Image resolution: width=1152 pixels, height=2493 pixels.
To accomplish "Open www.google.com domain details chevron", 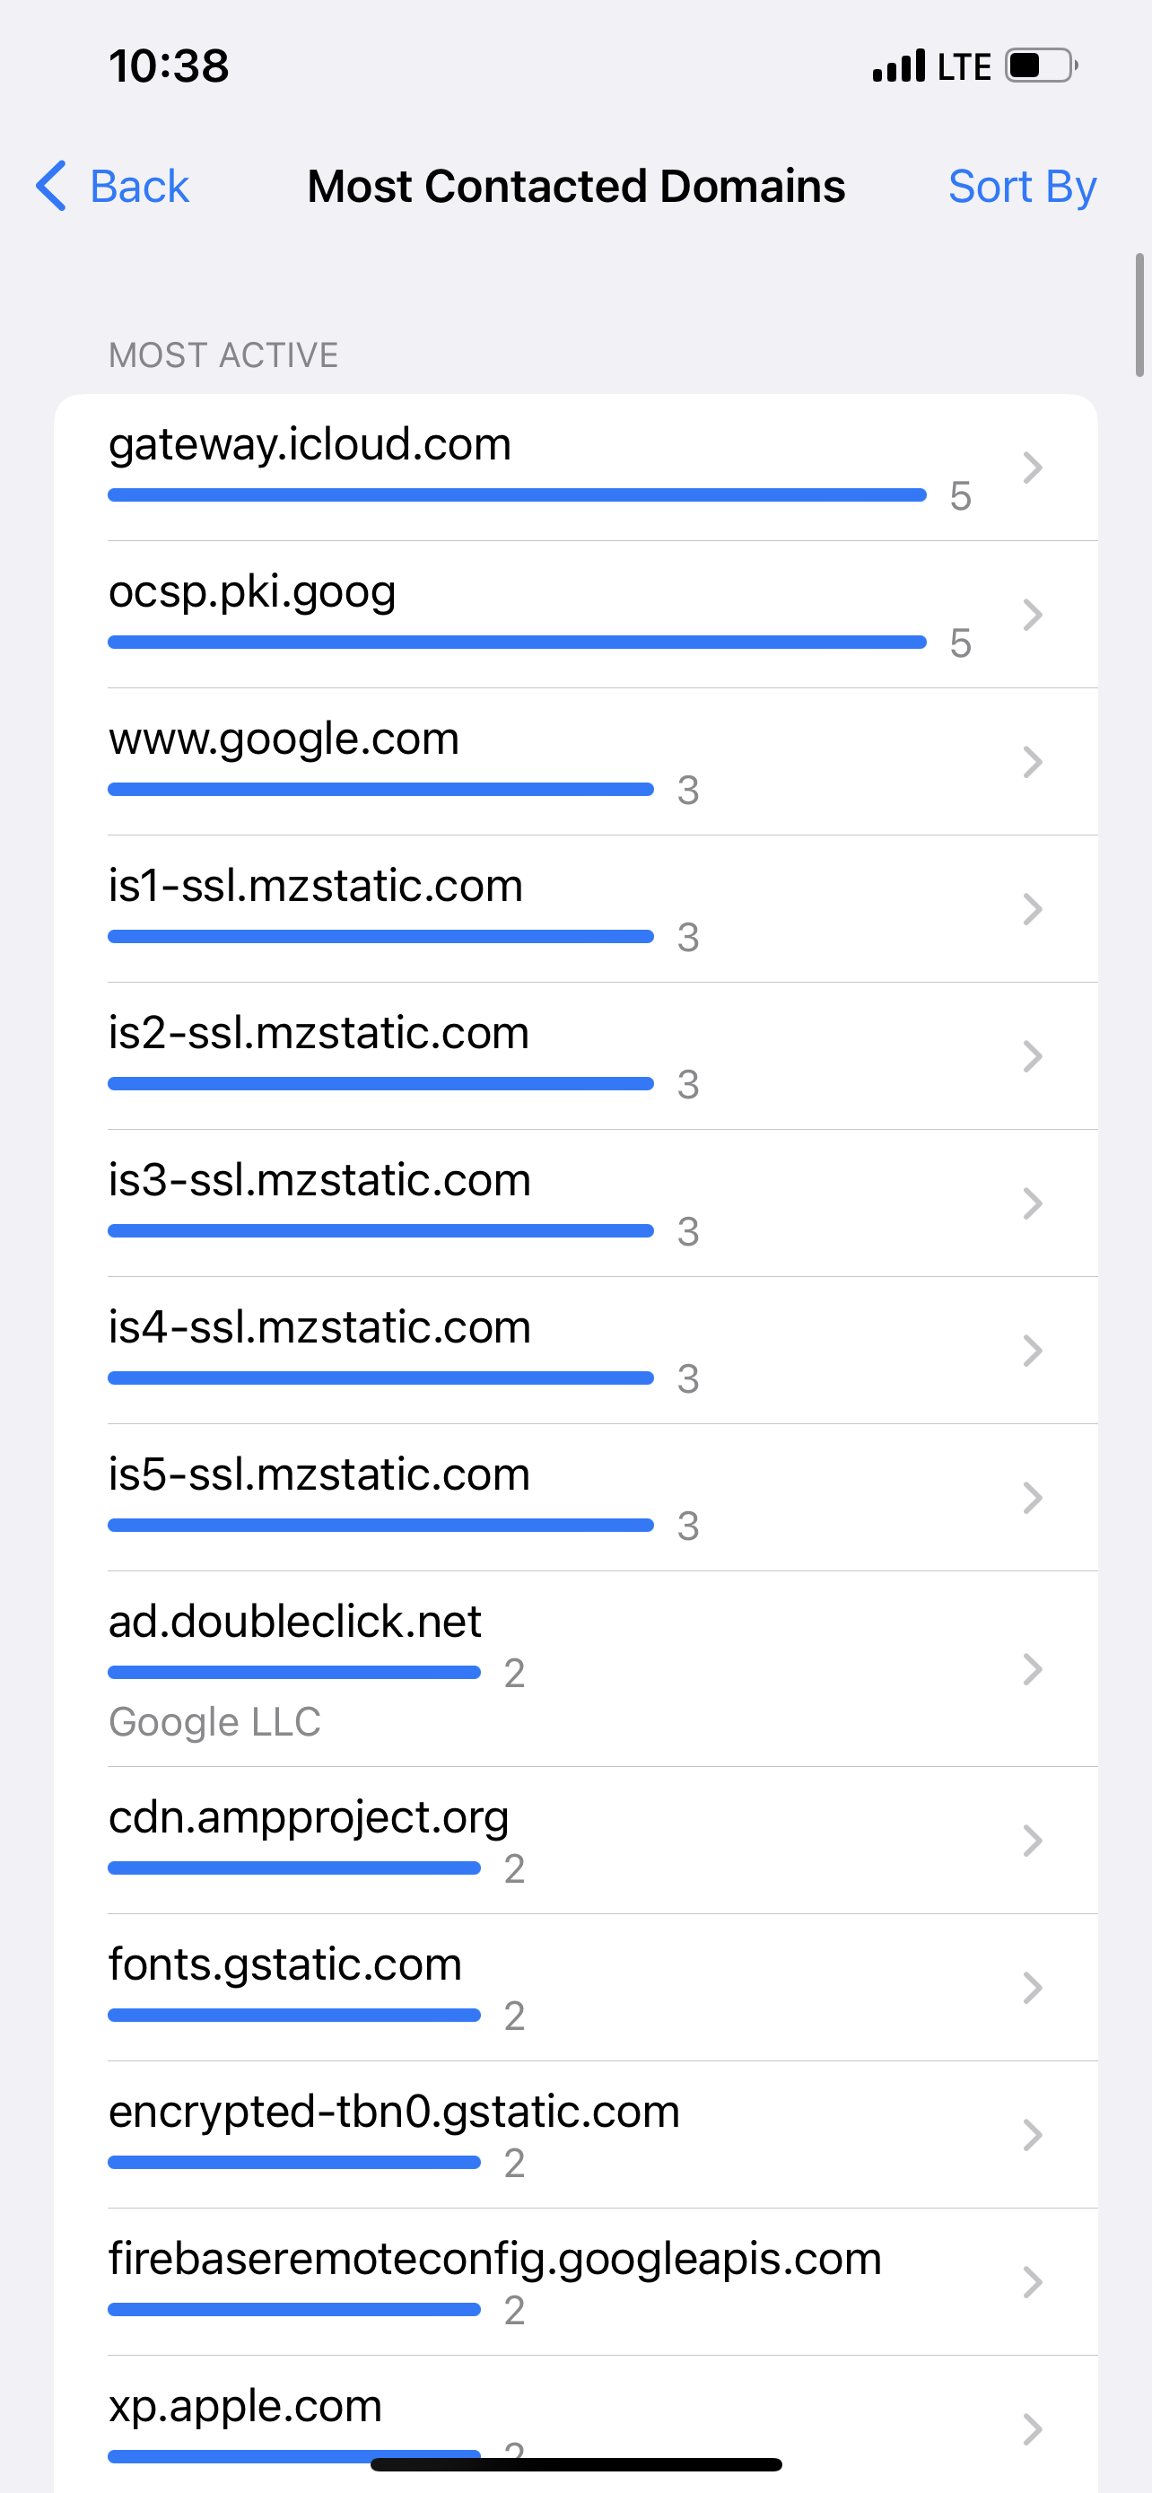I will (x=1032, y=763).
